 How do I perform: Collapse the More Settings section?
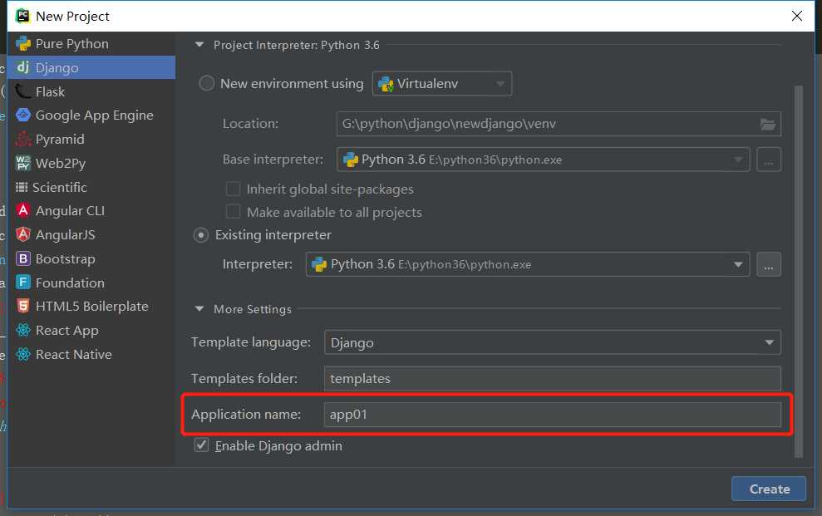pos(199,309)
